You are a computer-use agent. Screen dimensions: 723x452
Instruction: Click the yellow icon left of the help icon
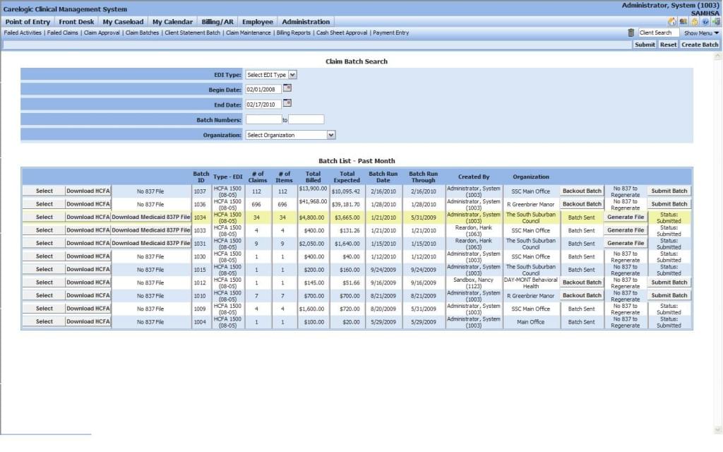695,22
